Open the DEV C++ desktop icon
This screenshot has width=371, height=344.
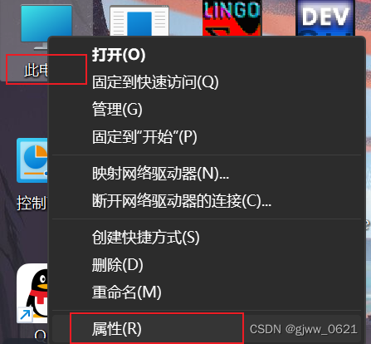325,17
